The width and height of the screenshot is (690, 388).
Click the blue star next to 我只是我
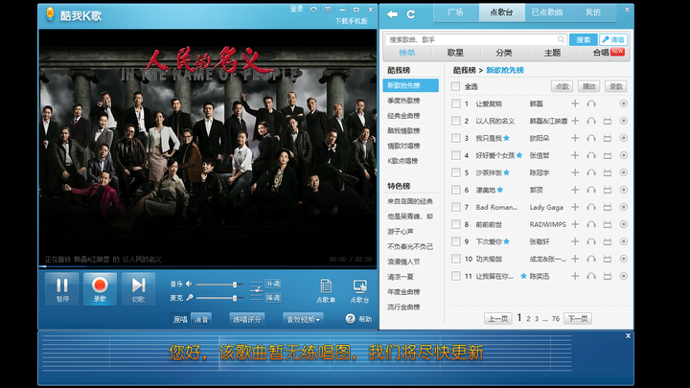(x=507, y=138)
